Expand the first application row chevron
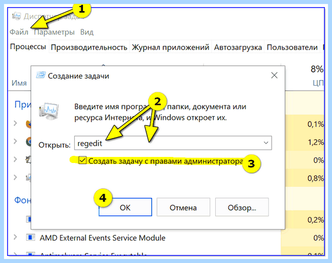The height and width of the screenshot is (263, 332). pos(15,123)
